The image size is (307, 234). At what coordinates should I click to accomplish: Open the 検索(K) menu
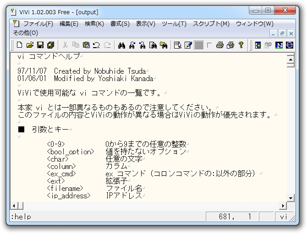(94, 24)
